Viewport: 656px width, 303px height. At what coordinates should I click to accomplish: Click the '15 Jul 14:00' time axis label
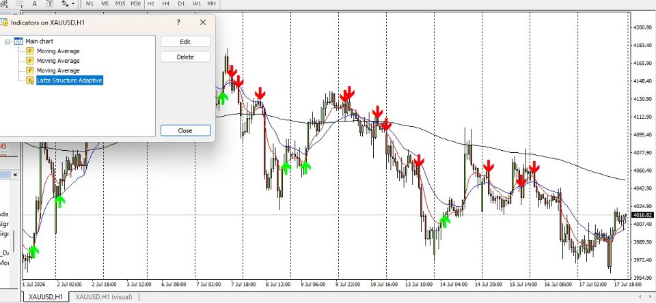pyautogui.click(x=523, y=284)
